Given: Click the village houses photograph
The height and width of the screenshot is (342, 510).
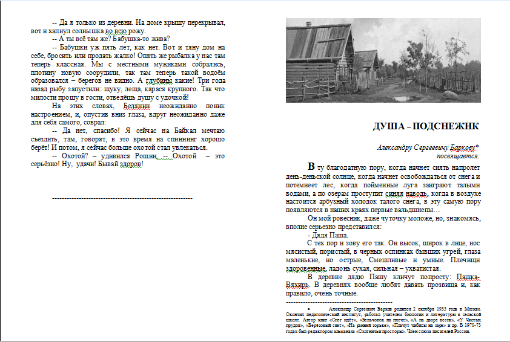Looking at the screenshot, I should [x=383, y=60].
